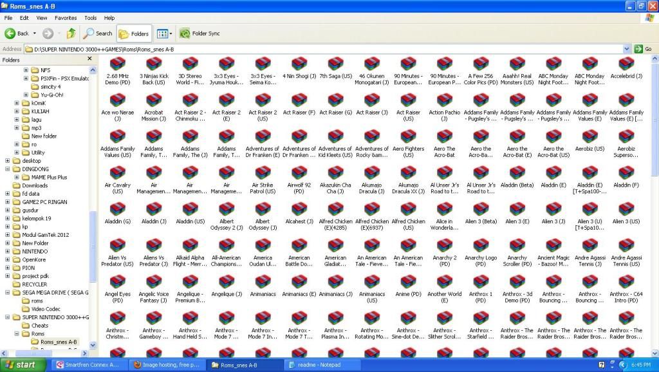
Task: Select the Airwolf 92 (PD) archive
Action: pyautogui.click(x=299, y=180)
